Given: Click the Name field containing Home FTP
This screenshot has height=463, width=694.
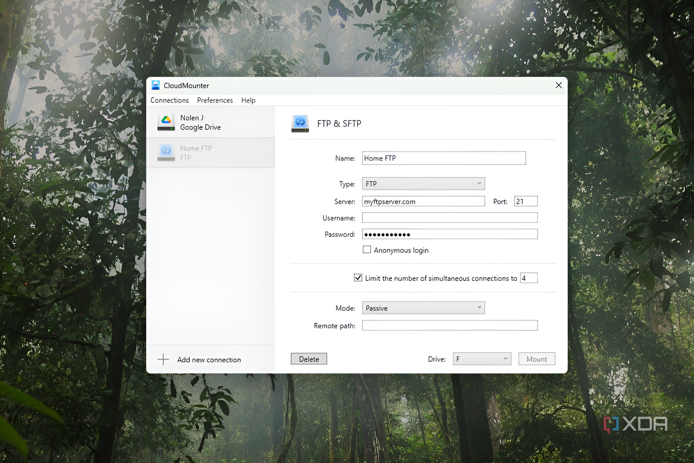Looking at the screenshot, I should [444, 158].
